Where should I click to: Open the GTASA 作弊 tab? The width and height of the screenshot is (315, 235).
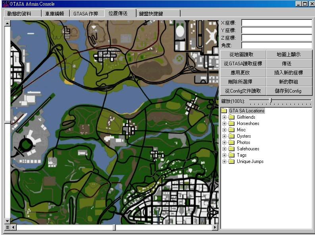coord(86,13)
